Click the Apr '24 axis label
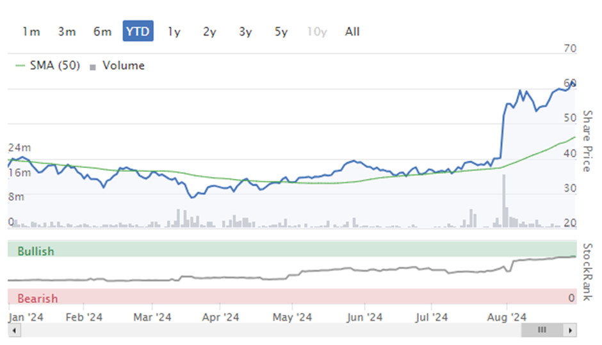Viewport: 602px width, 345px height. (220, 317)
